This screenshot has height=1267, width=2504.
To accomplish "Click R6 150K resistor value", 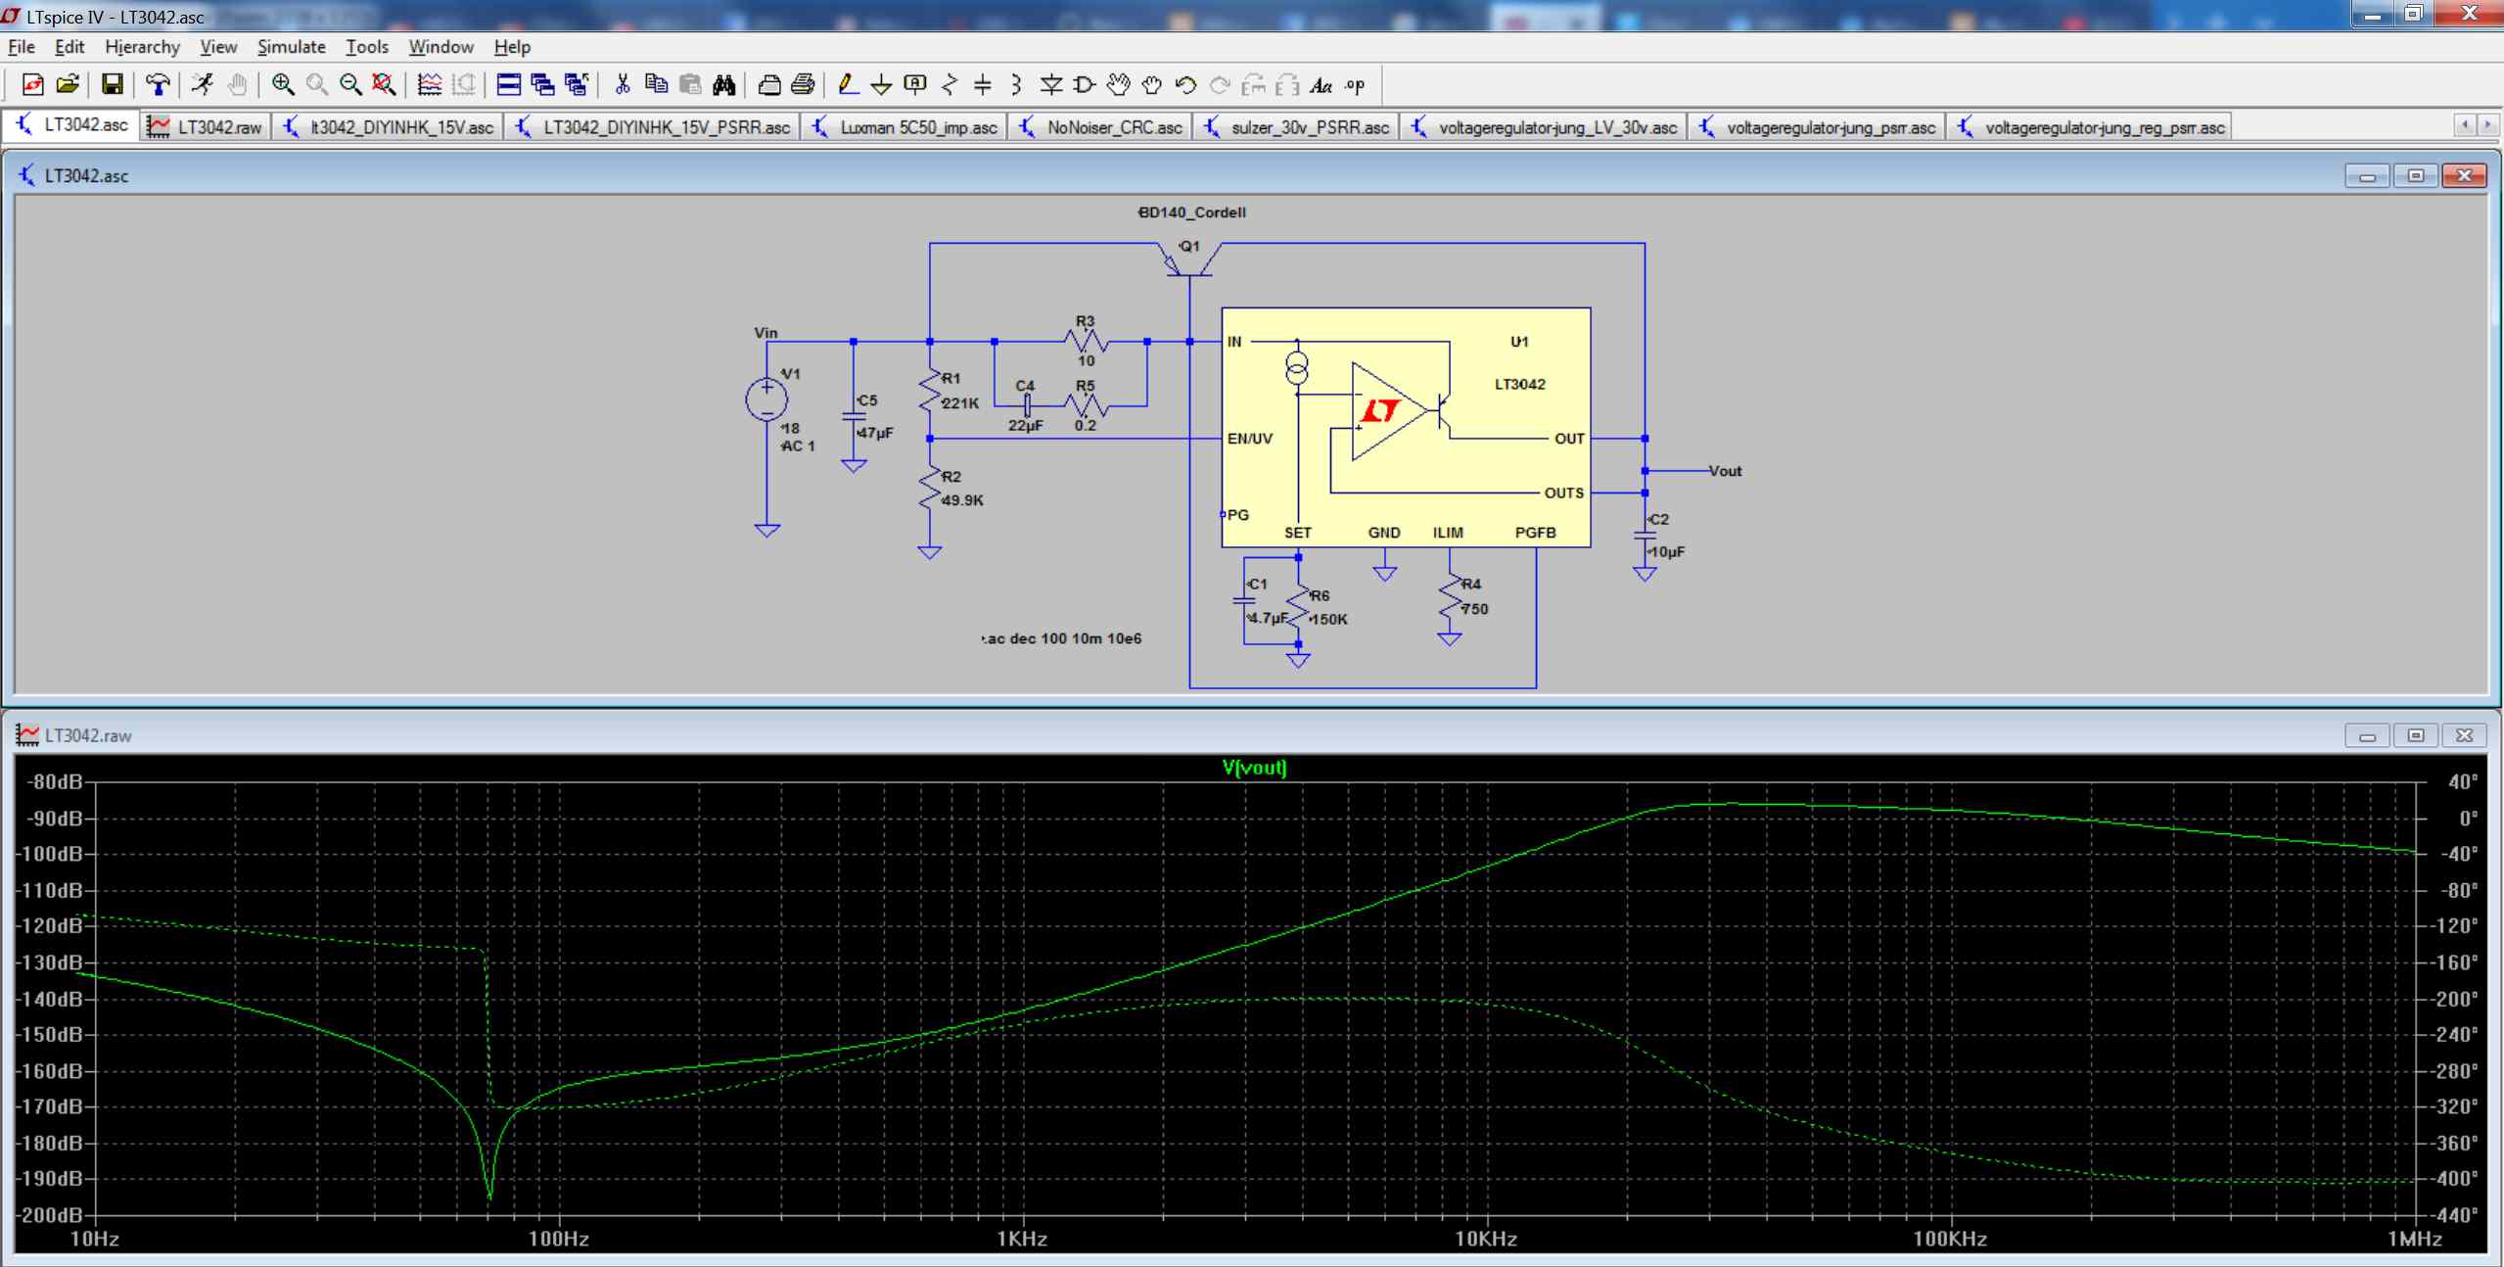I will click(x=1328, y=620).
